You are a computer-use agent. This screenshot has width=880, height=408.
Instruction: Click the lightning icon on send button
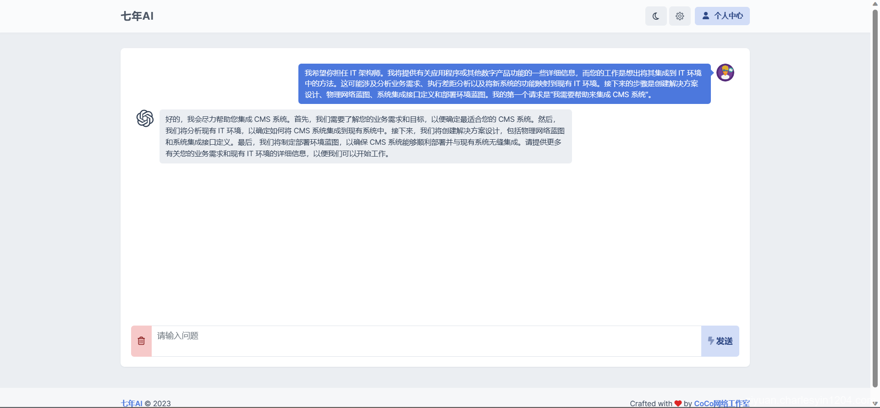pyautogui.click(x=710, y=341)
